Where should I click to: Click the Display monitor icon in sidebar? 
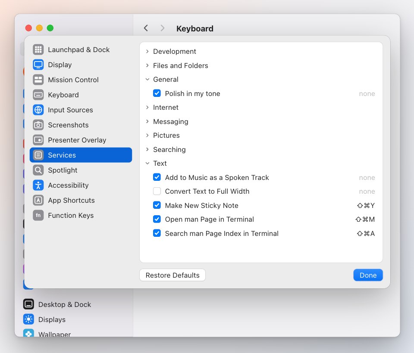[x=38, y=65]
